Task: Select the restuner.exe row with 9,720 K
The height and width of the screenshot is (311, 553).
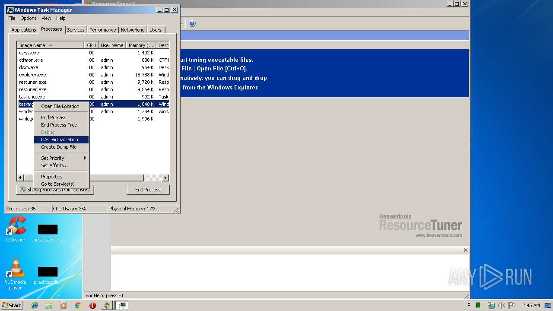Action: point(93,82)
